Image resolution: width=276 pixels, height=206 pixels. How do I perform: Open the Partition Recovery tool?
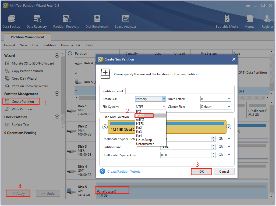[x=66, y=22]
